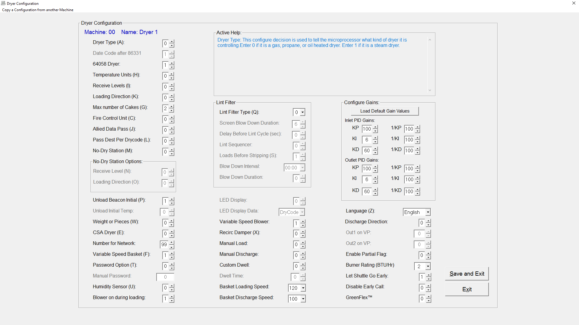Open the Language (Z) dropdown
Screen dimensions: 579x325
[x=428, y=212]
